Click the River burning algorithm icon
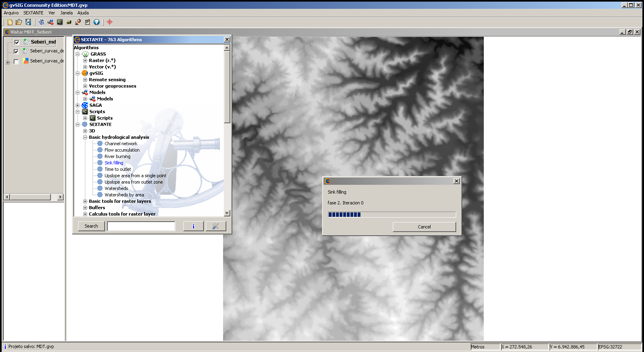644x352 pixels. (x=100, y=156)
